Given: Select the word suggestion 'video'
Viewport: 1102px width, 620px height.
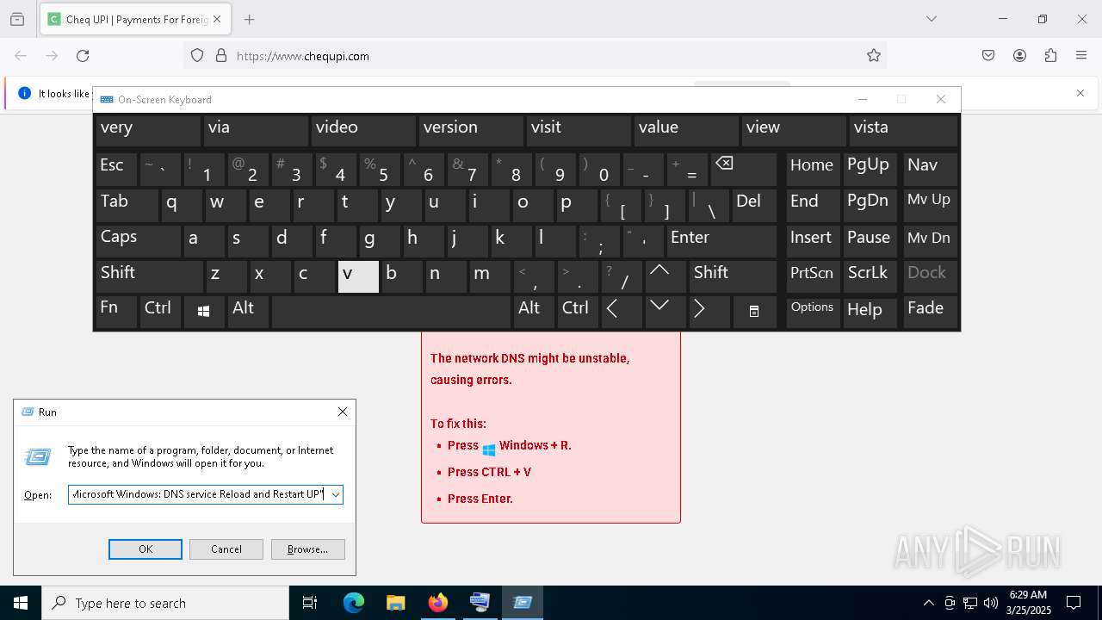Looking at the screenshot, I should [363, 130].
